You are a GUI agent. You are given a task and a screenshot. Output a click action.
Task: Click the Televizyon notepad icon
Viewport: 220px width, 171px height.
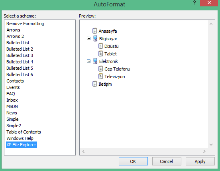[100, 76]
